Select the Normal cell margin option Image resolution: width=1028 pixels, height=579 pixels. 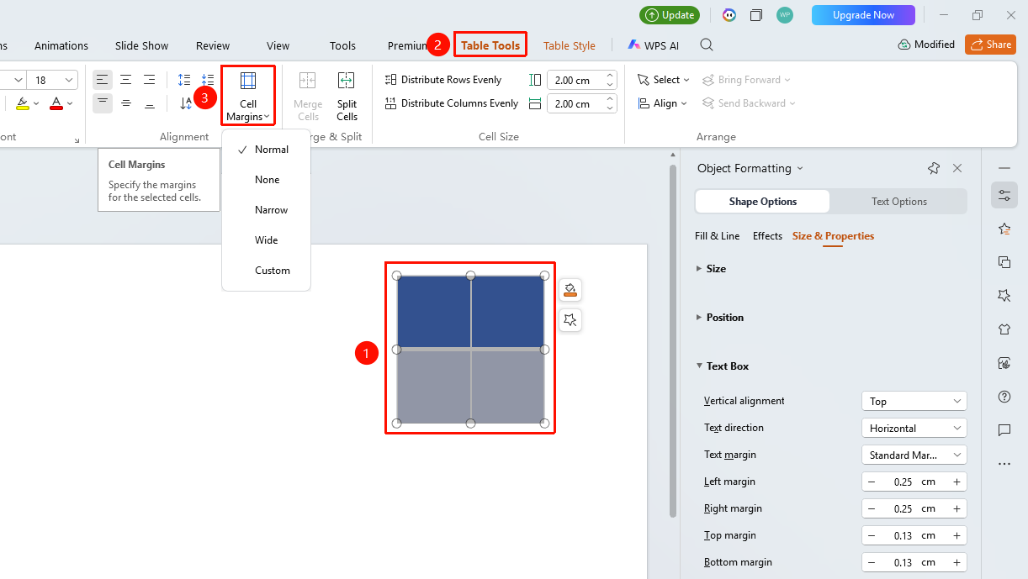click(266, 150)
